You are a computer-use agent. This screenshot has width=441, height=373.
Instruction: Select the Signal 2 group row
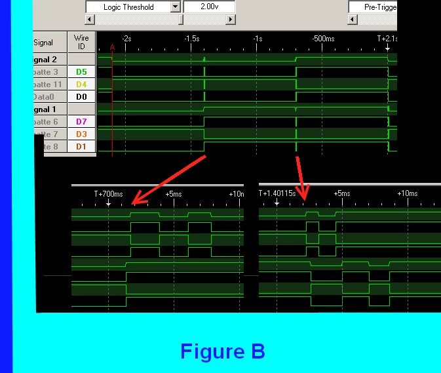pos(50,60)
